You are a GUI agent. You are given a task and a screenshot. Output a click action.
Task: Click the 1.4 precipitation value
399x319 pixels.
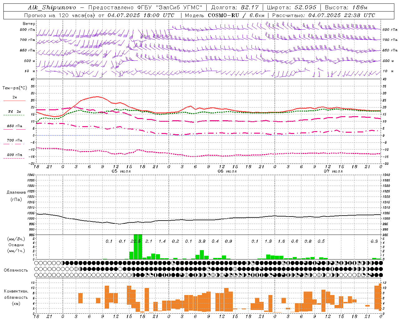pyautogui.click(x=162, y=241)
